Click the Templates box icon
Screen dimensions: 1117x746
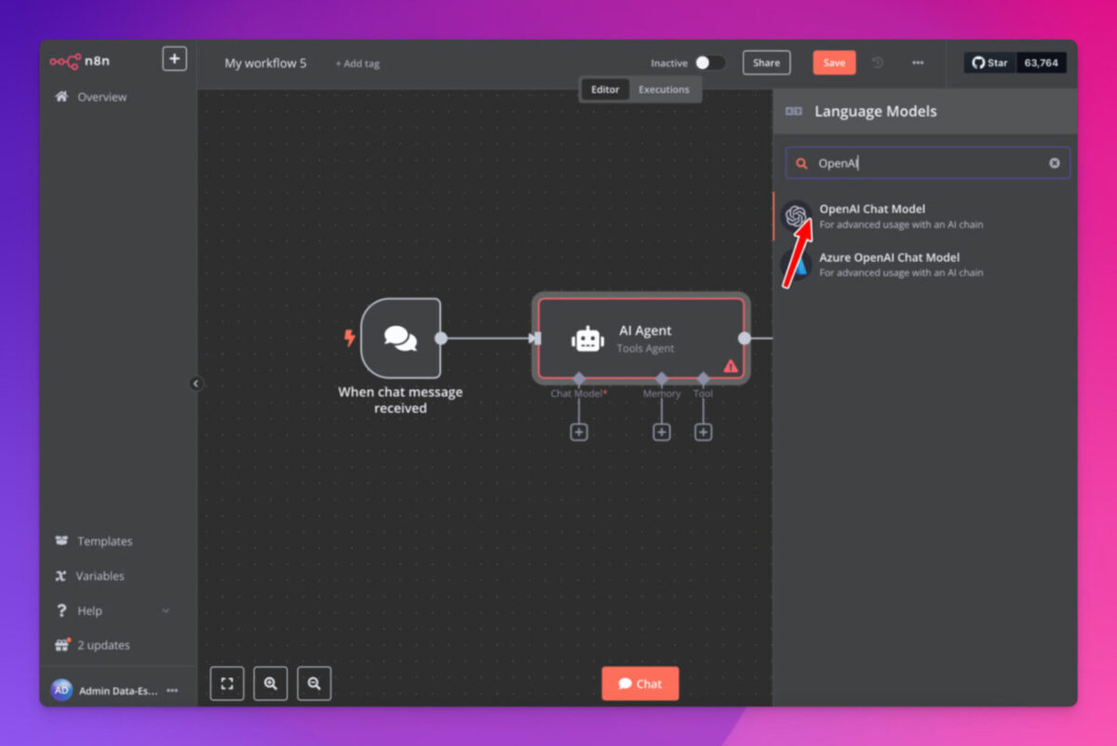61,541
